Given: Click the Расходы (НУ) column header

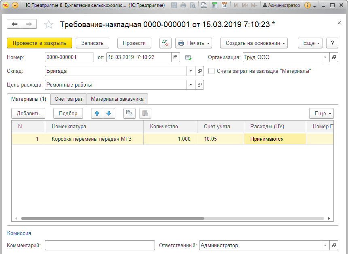Looking at the screenshot, I should [275, 127].
